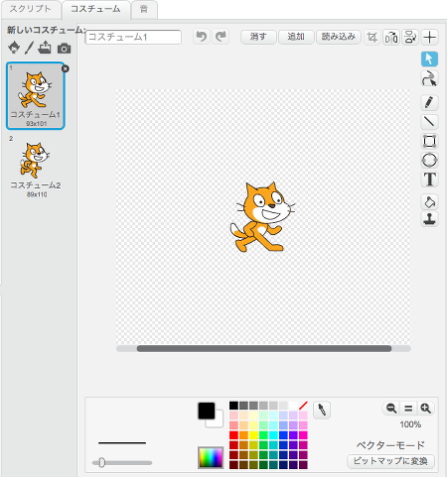Click the costume name field コスチューム1
The width and height of the screenshot is (448, 478).
pos(133,37)
